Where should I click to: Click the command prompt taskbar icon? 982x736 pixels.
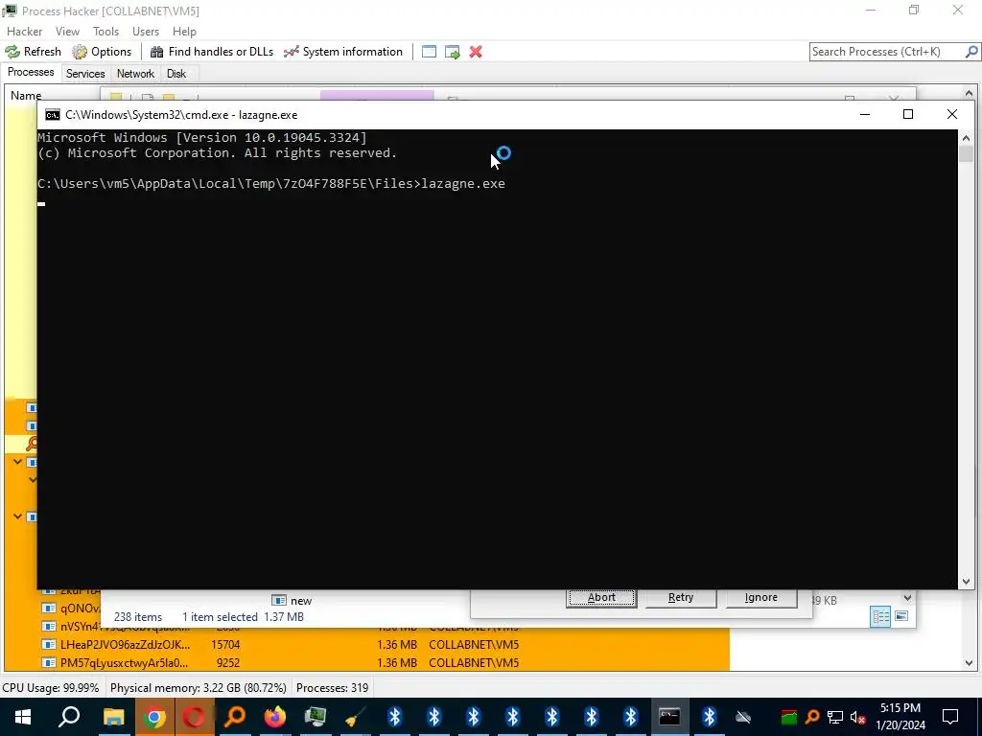point(669,717)
